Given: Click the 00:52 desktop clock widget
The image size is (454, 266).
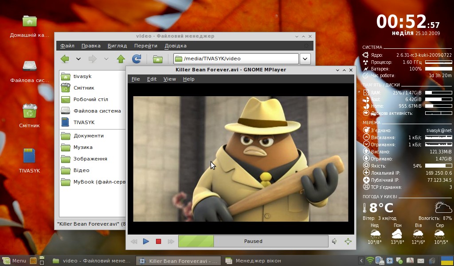Looking at the screenshot, I should point(408,21).
